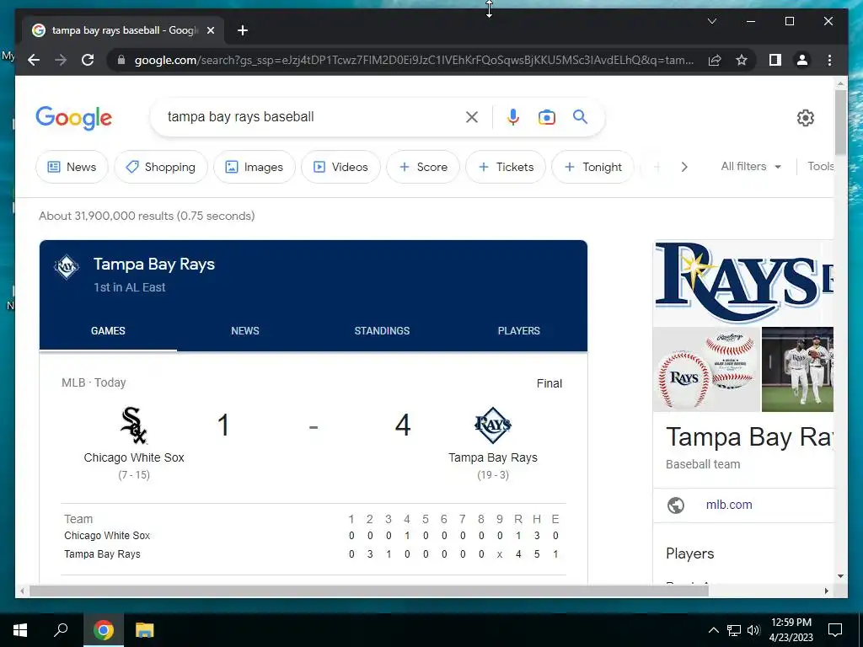Screen dimensions: 863x647
Task: Open Chrome side panel
Action: pyautogui.click(x=775, y=60)
